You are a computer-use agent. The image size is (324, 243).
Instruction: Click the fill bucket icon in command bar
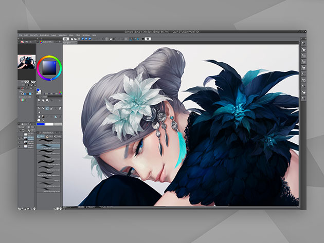[111, 39]
